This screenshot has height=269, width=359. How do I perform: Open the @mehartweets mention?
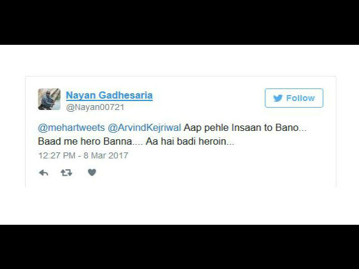pyautogui.click(x=71, y=128)
